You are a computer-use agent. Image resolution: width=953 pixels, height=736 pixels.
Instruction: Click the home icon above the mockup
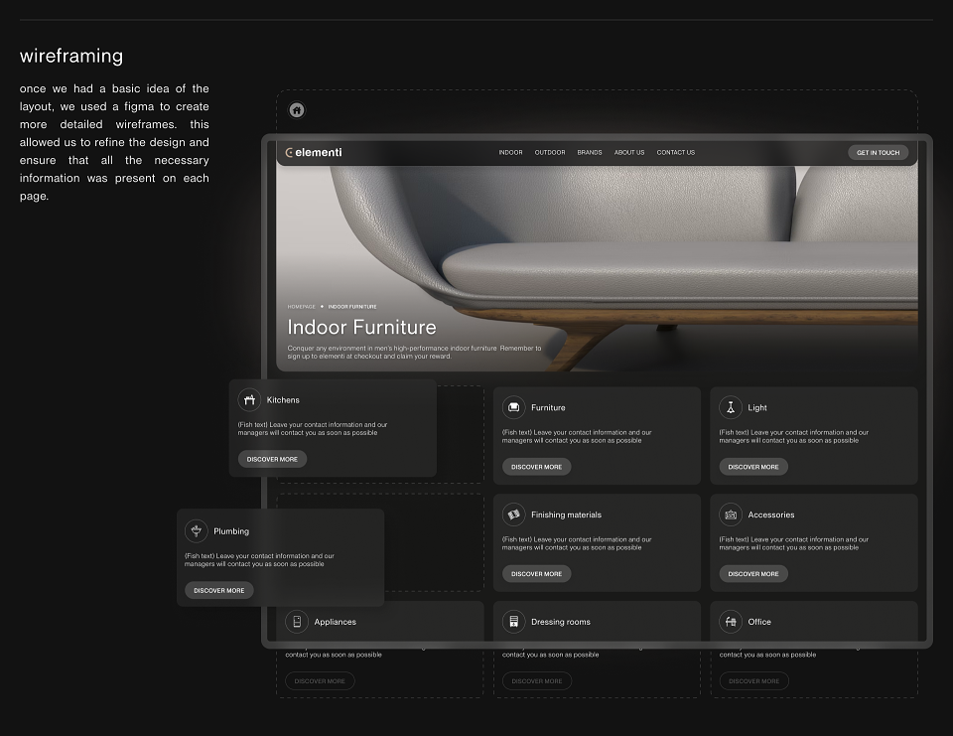pyautogui.click(x=297, y=110)
